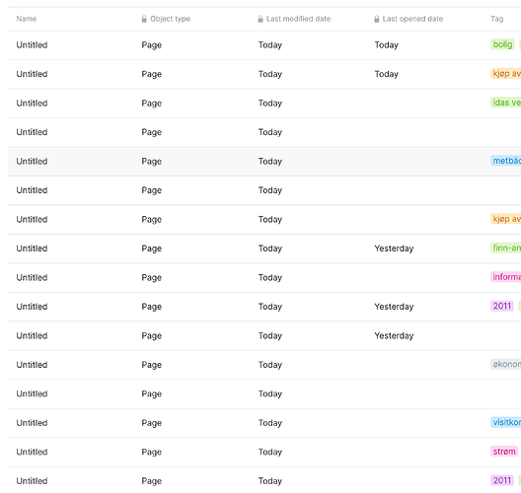Select the pink 'strøm' tag
521x493 pixels.
[504, 452]
